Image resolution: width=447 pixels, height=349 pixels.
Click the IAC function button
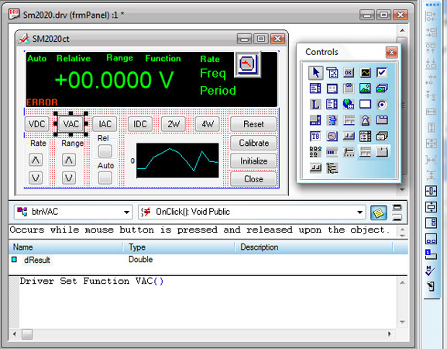tap(105, 124)
